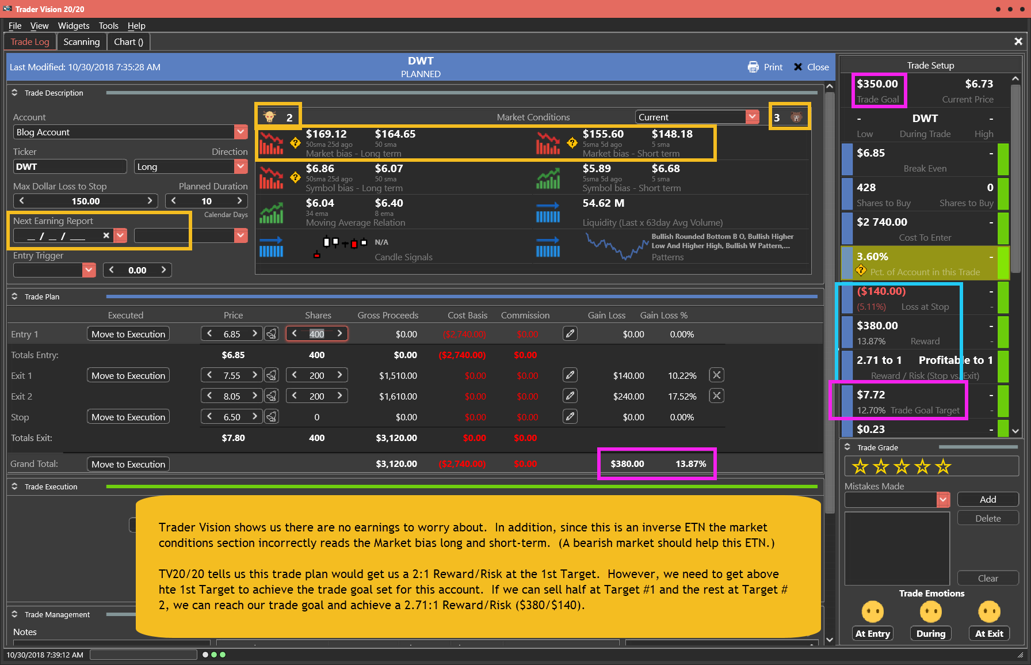Image resolution: width=1031 pixels, height=665 pixels.
Task: Open the Widgets menu
Action: [x=74, y=25]
